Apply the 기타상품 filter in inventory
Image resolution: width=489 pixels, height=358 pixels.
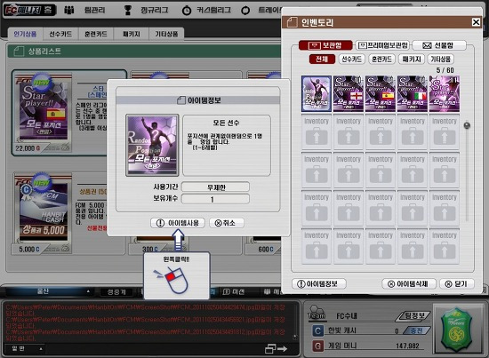point(441,59)
